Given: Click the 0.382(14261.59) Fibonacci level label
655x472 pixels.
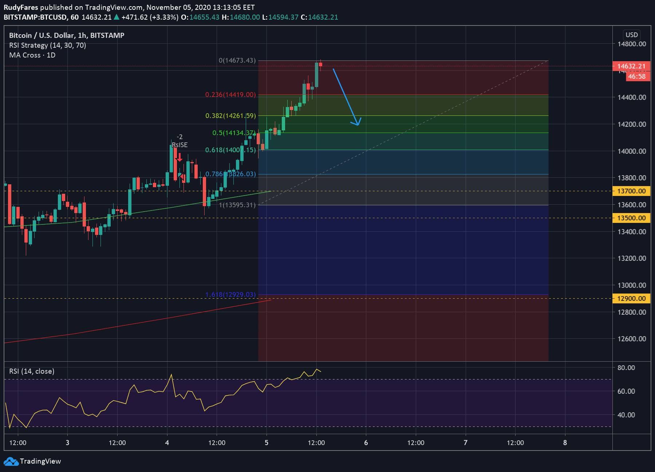Looking at the screenshot, I should [230, 116].
